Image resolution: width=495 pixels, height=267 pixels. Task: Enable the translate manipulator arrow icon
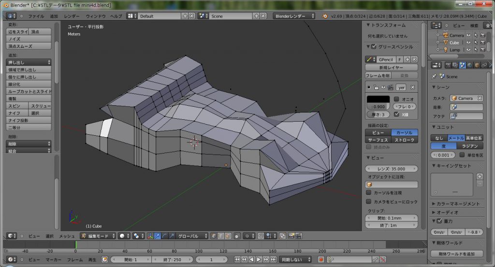(157, 236)
